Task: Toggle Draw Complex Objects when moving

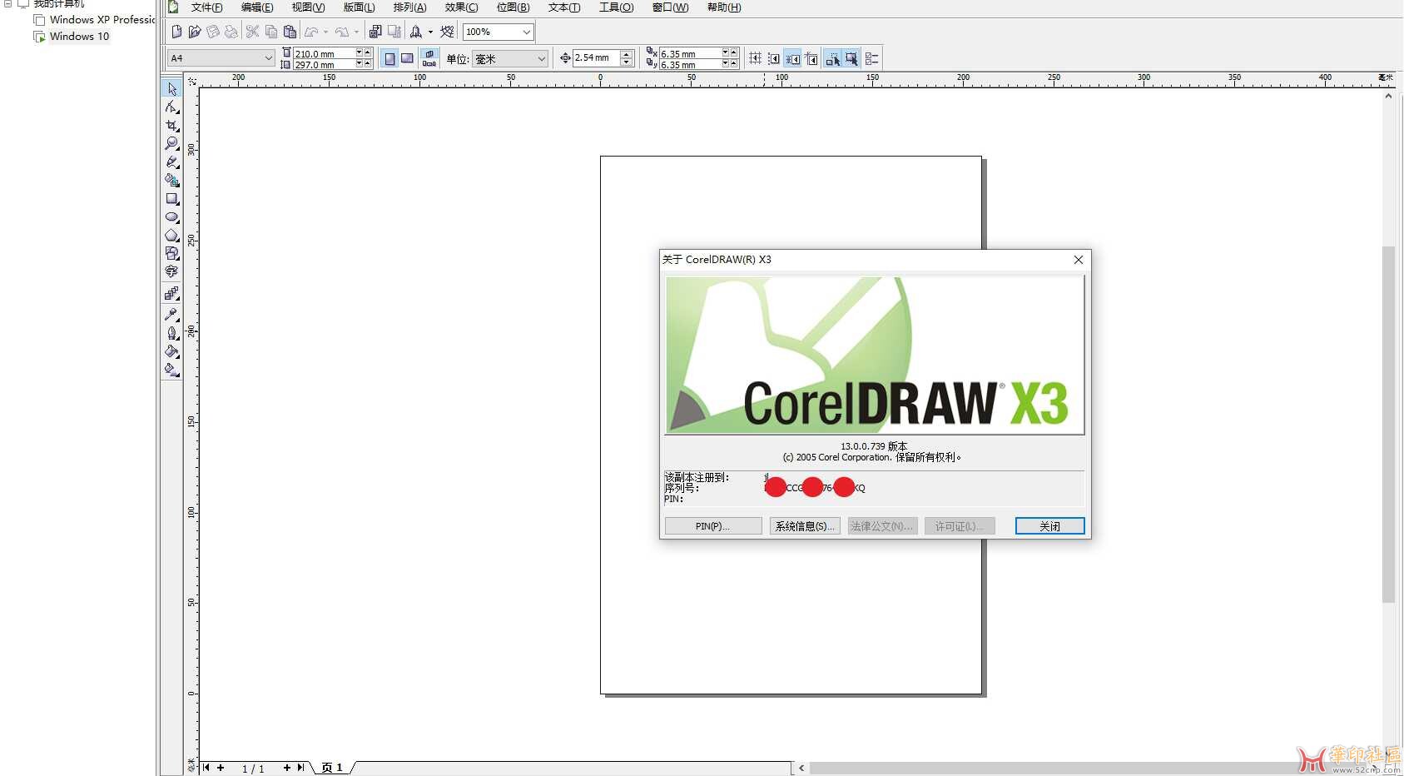Action: (x=832, y=58)
